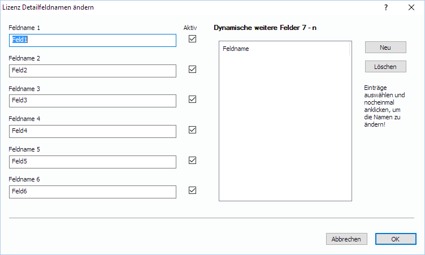
Task: Confirm with the OK button
Action: (396, 239)
